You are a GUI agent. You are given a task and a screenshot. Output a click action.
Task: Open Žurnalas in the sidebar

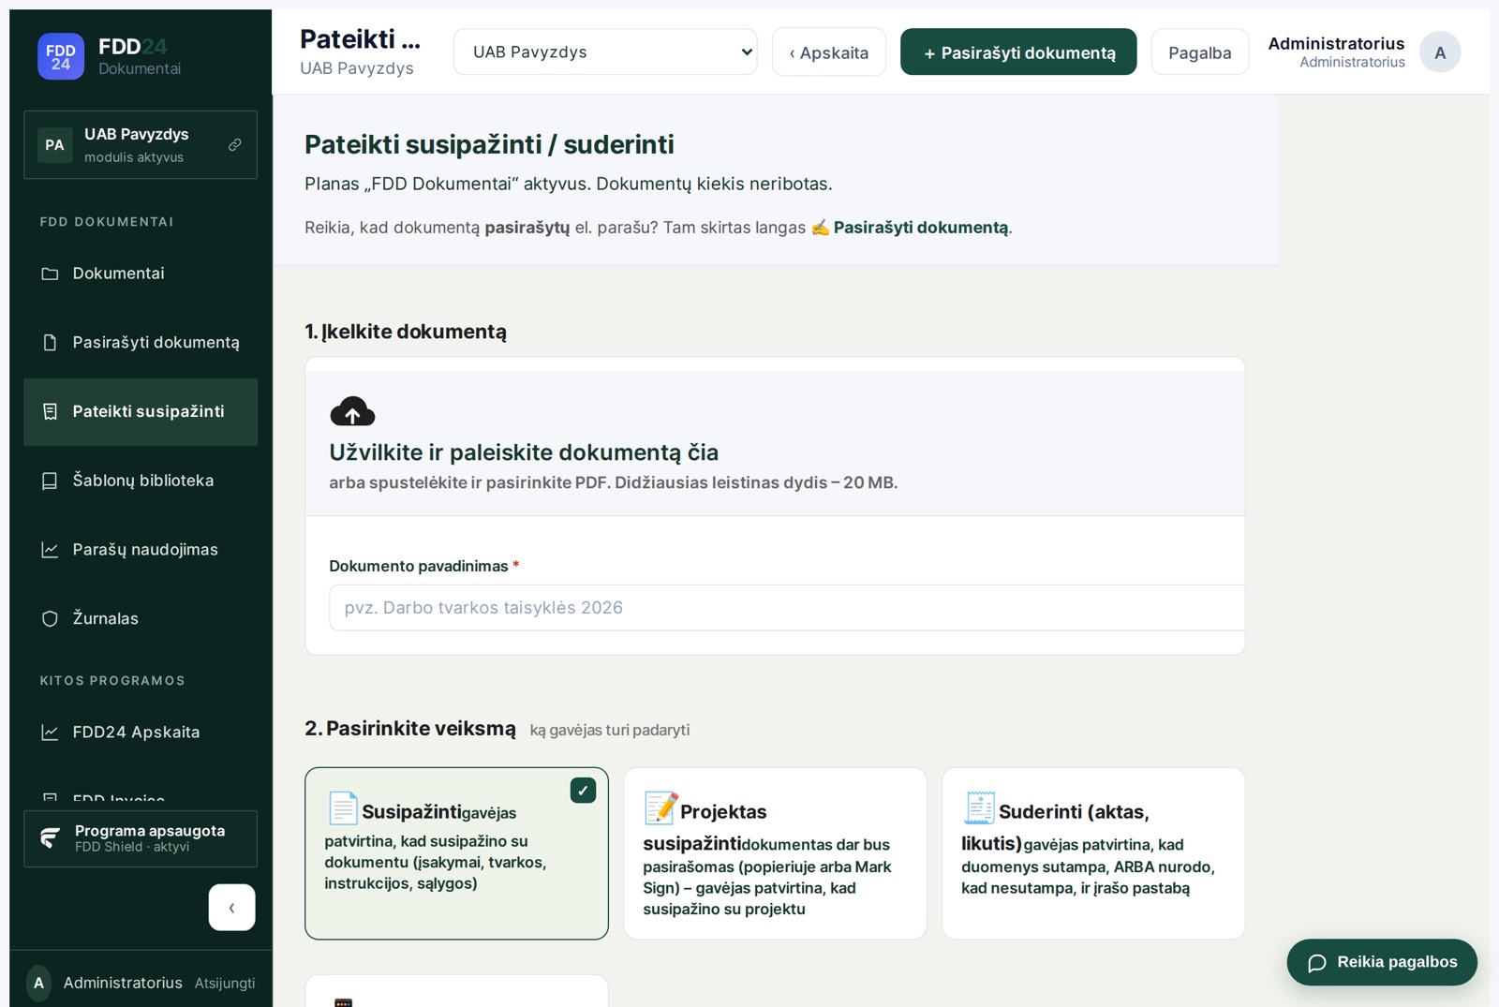pyautogui.click(x=141, y=618)
